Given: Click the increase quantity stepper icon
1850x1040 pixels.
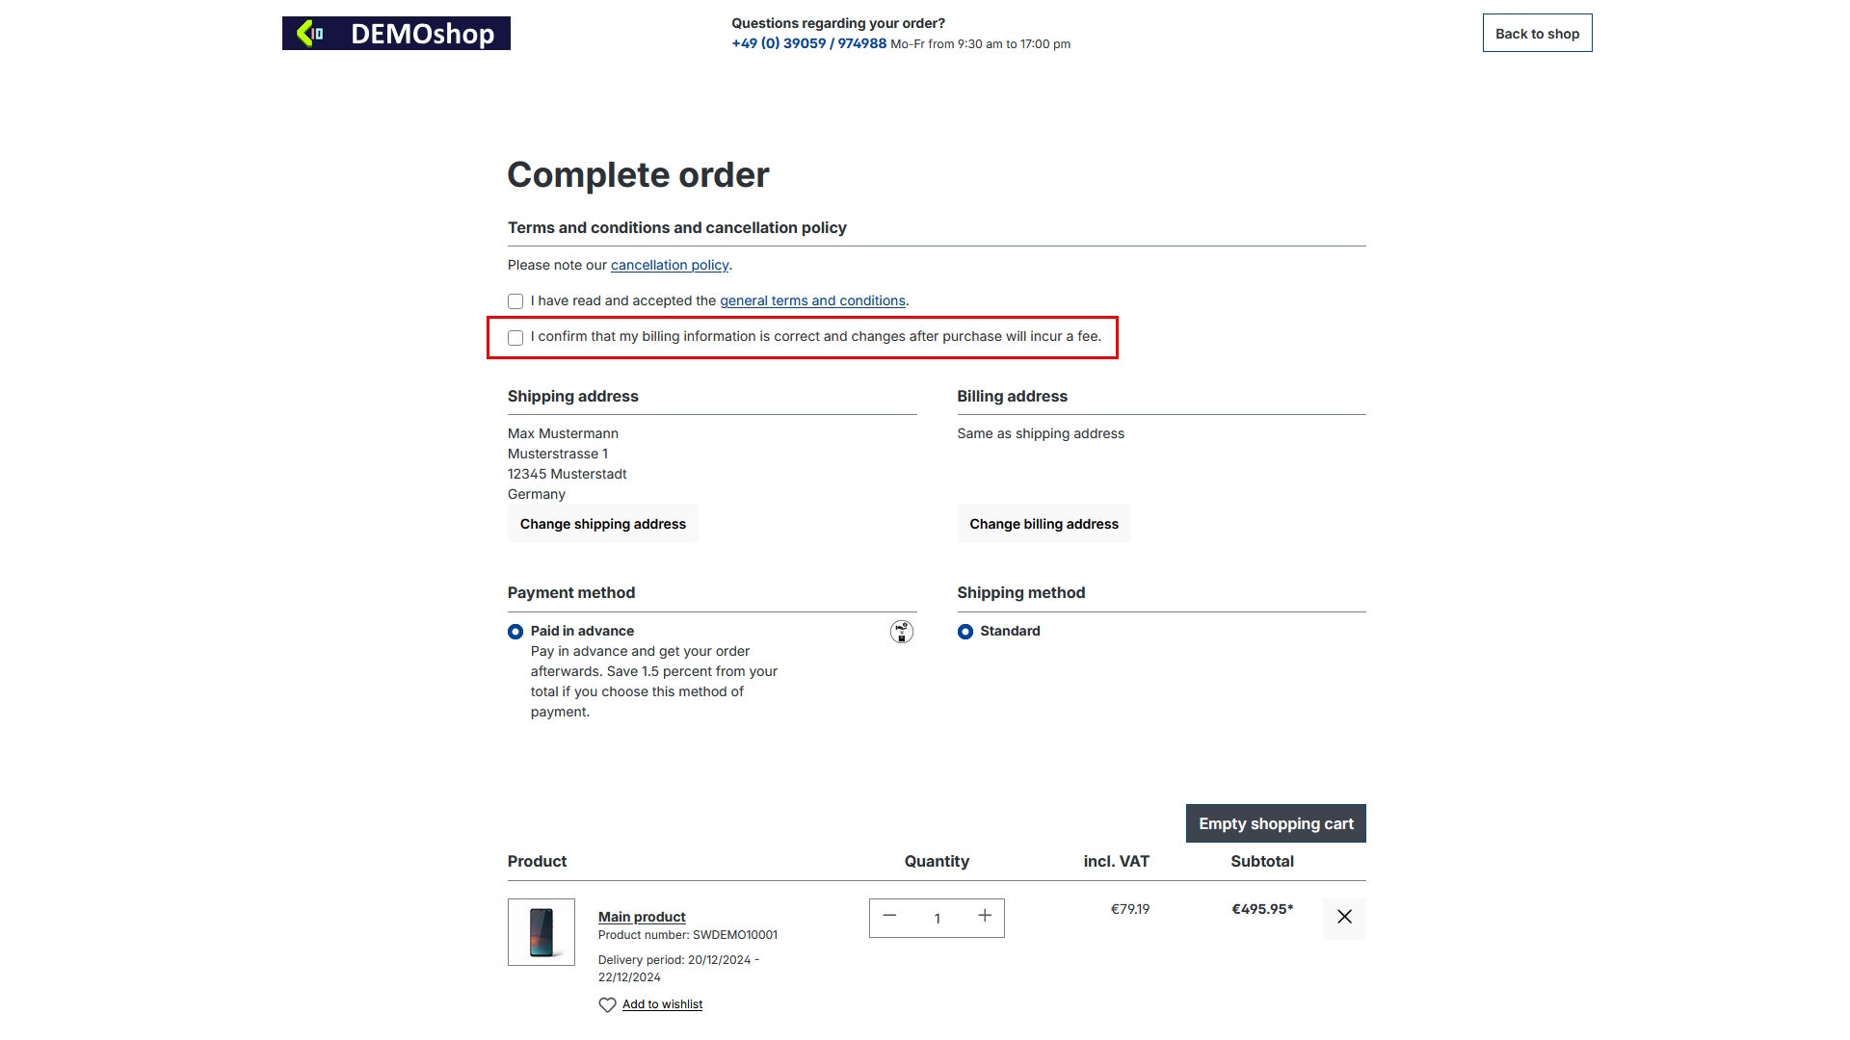Looking at the screenshot, I should coord(984,917).
